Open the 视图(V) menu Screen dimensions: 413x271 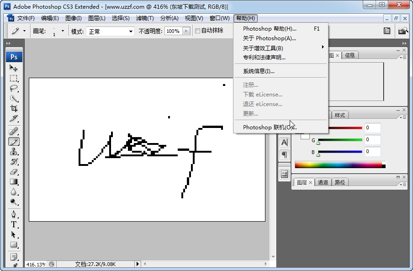pos(194,18)
